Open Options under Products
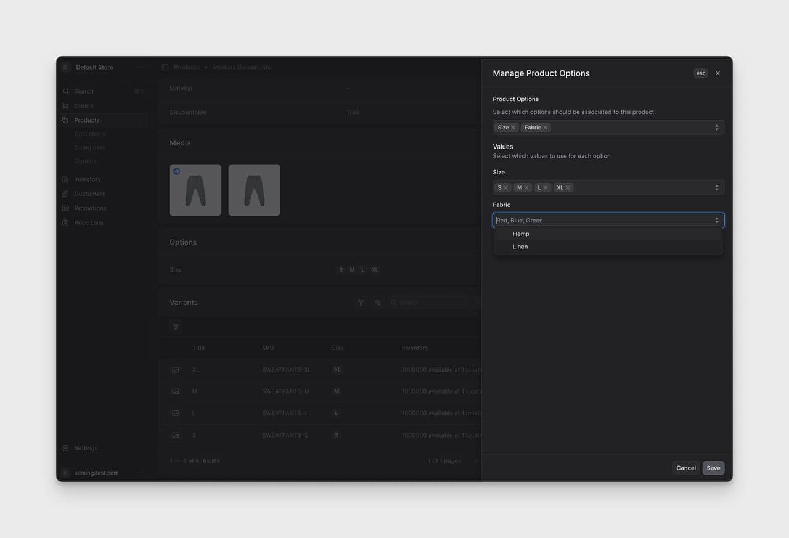 pos(85,161)
